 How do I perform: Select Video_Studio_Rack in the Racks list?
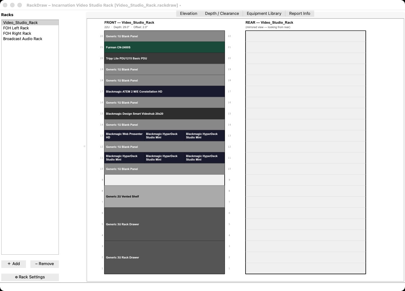click(x=30, y=23)
